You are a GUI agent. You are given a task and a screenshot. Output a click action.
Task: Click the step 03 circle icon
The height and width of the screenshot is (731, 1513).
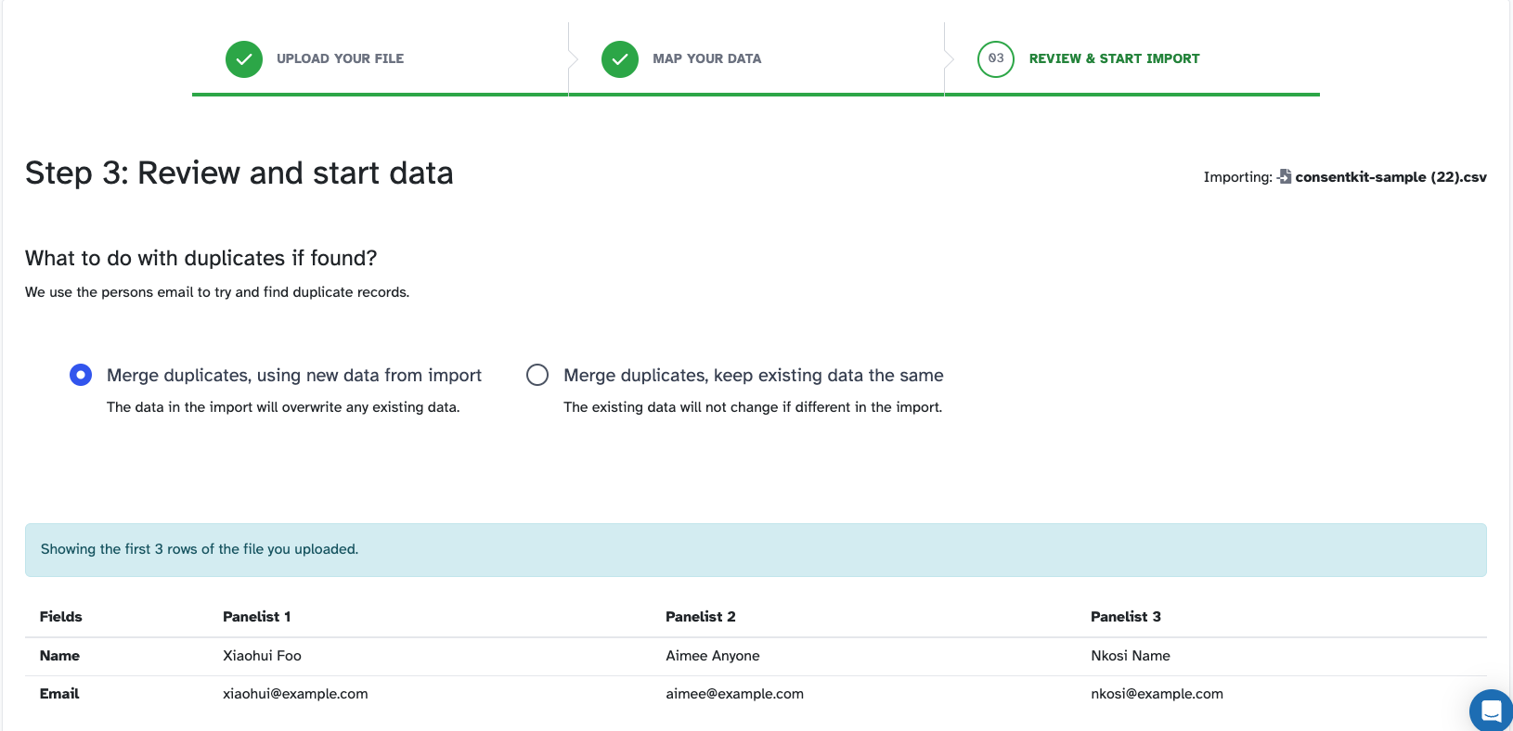pyautogui.click(x=996, y=59)
